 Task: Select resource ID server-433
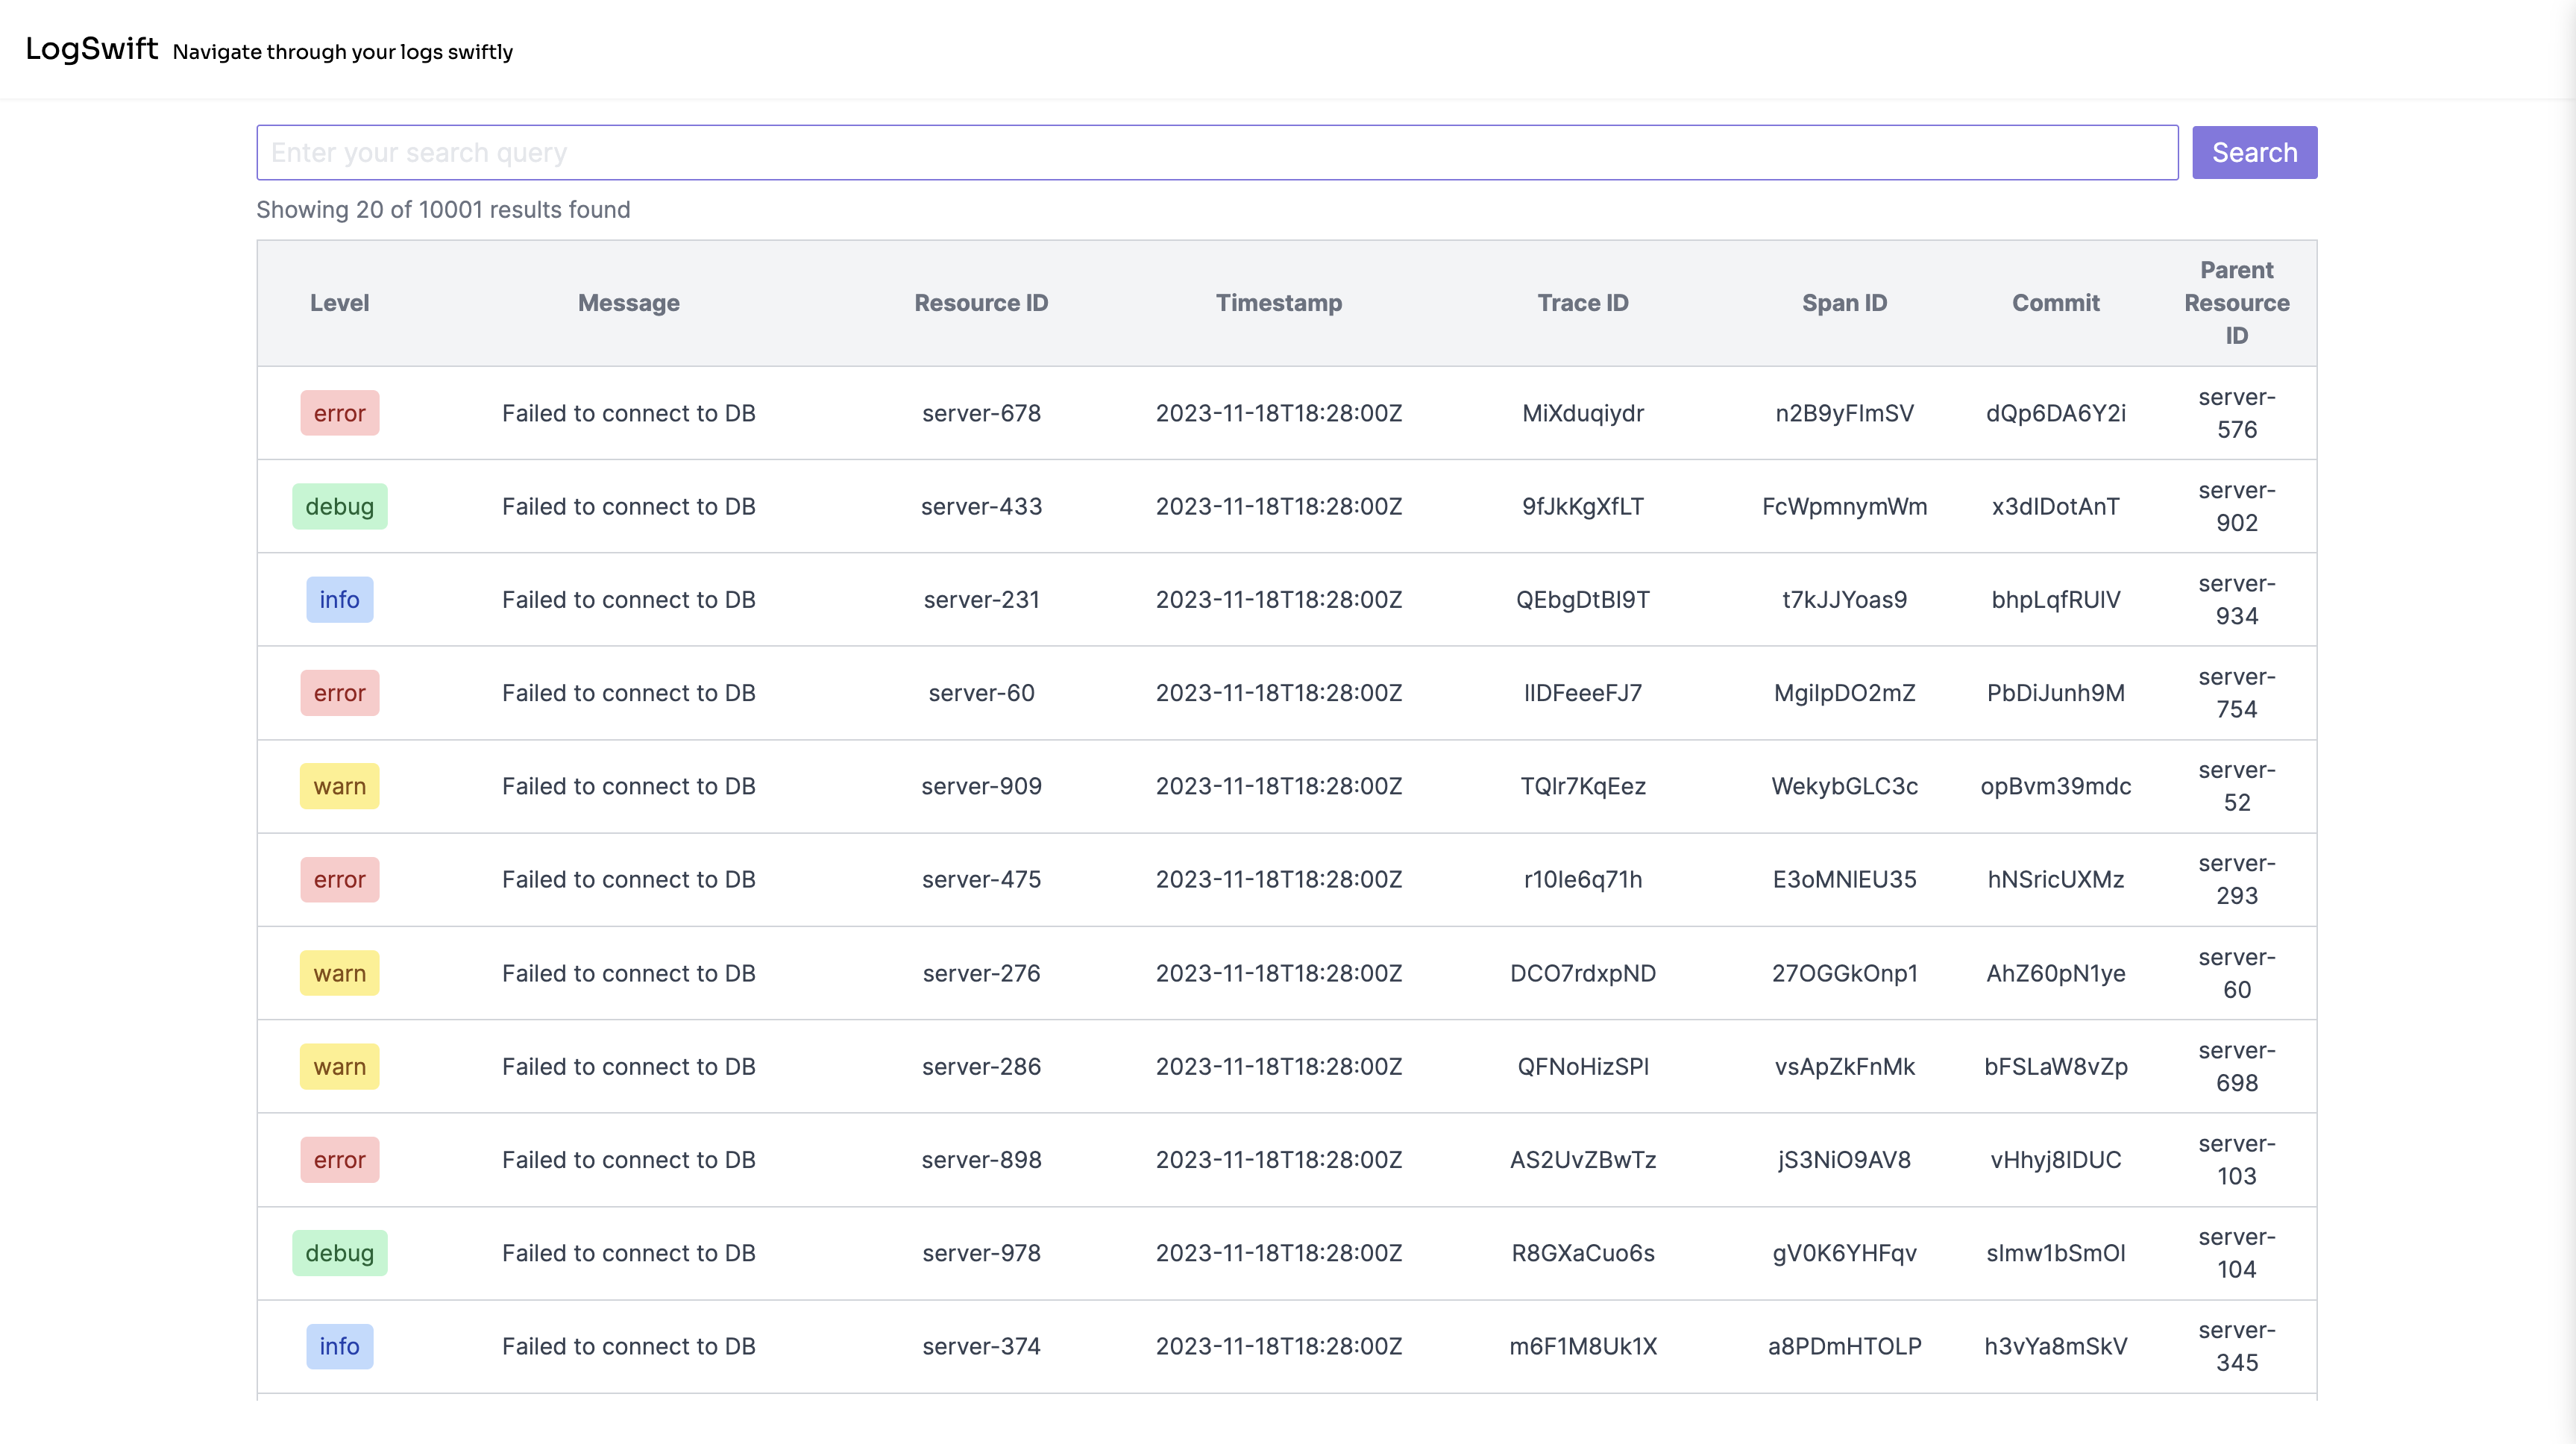981,506
